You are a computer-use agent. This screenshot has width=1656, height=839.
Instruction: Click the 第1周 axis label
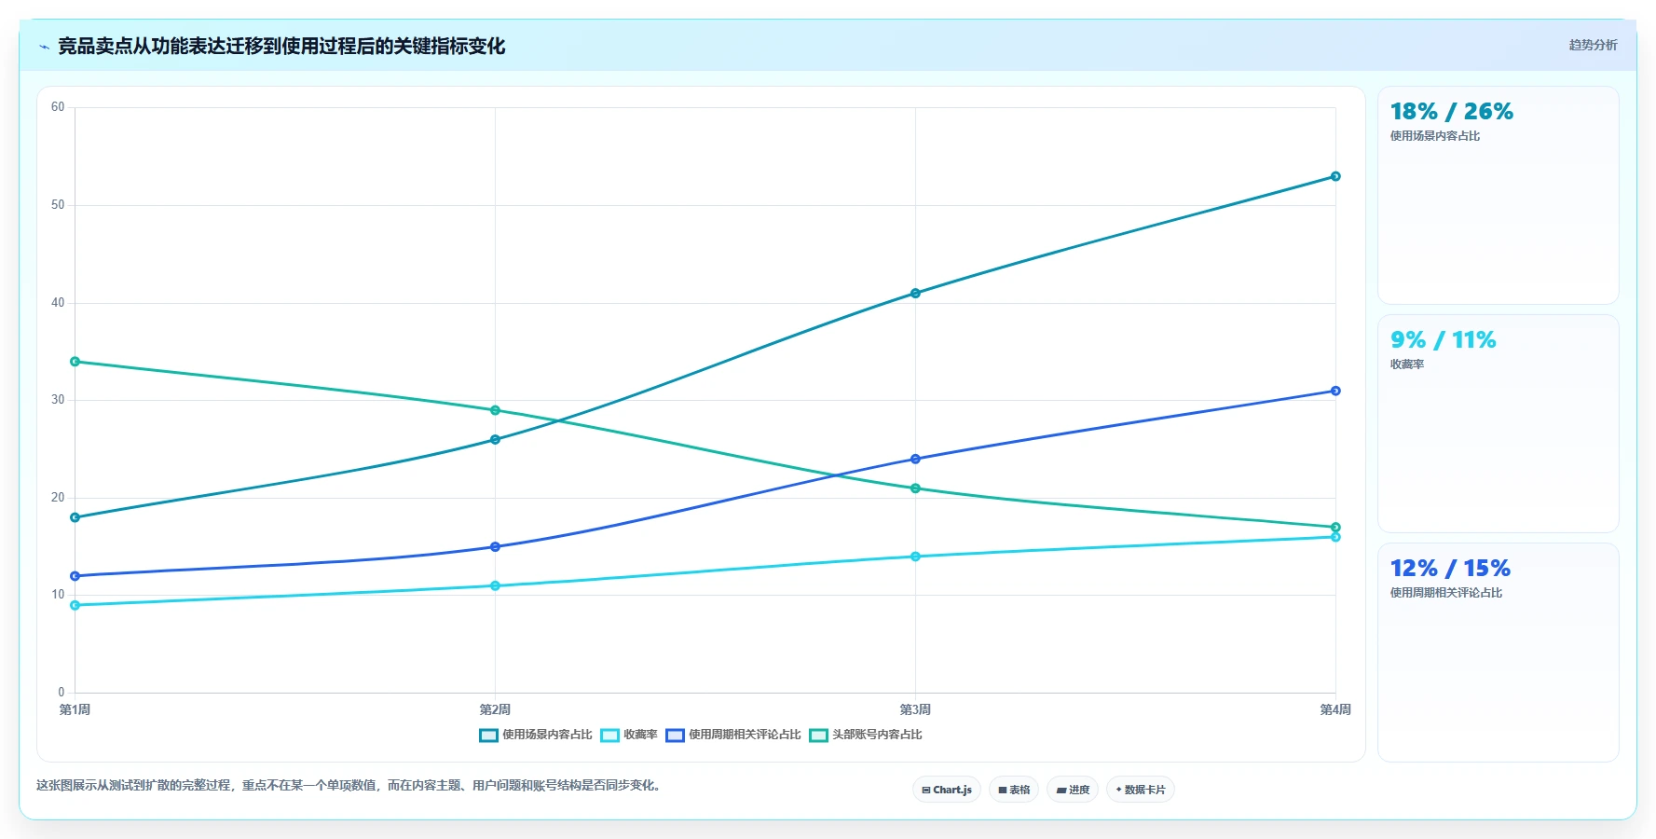click(75, 709)
